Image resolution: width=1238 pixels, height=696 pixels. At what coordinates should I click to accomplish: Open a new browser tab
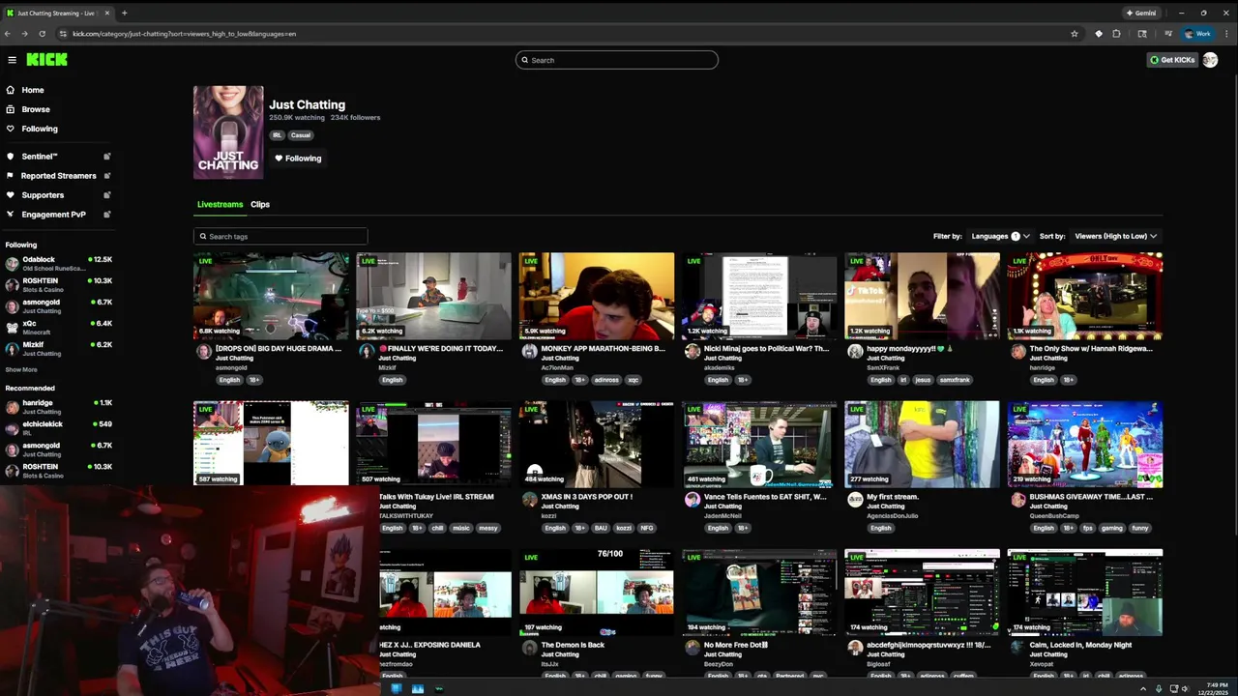[124, 13]
